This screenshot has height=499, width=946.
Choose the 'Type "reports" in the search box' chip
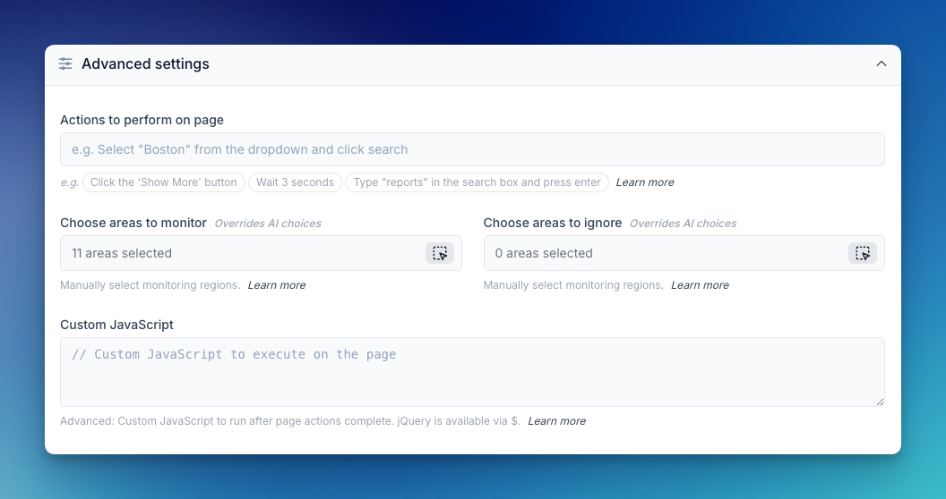477,182
